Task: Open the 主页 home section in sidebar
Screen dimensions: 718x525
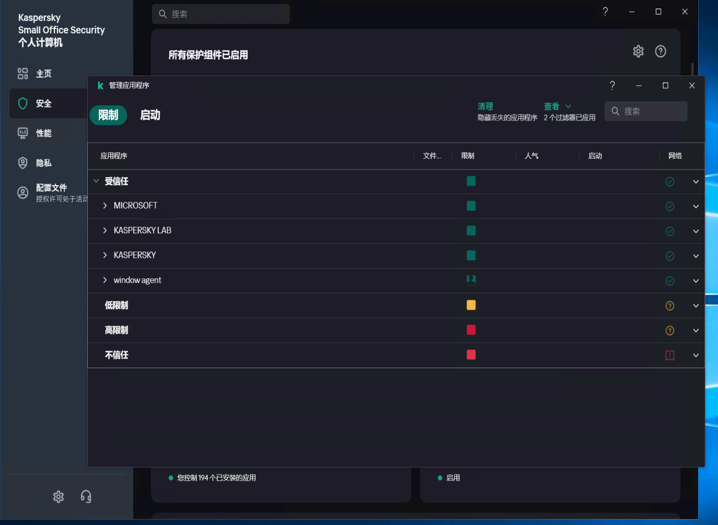Action: tap(43, 74)
